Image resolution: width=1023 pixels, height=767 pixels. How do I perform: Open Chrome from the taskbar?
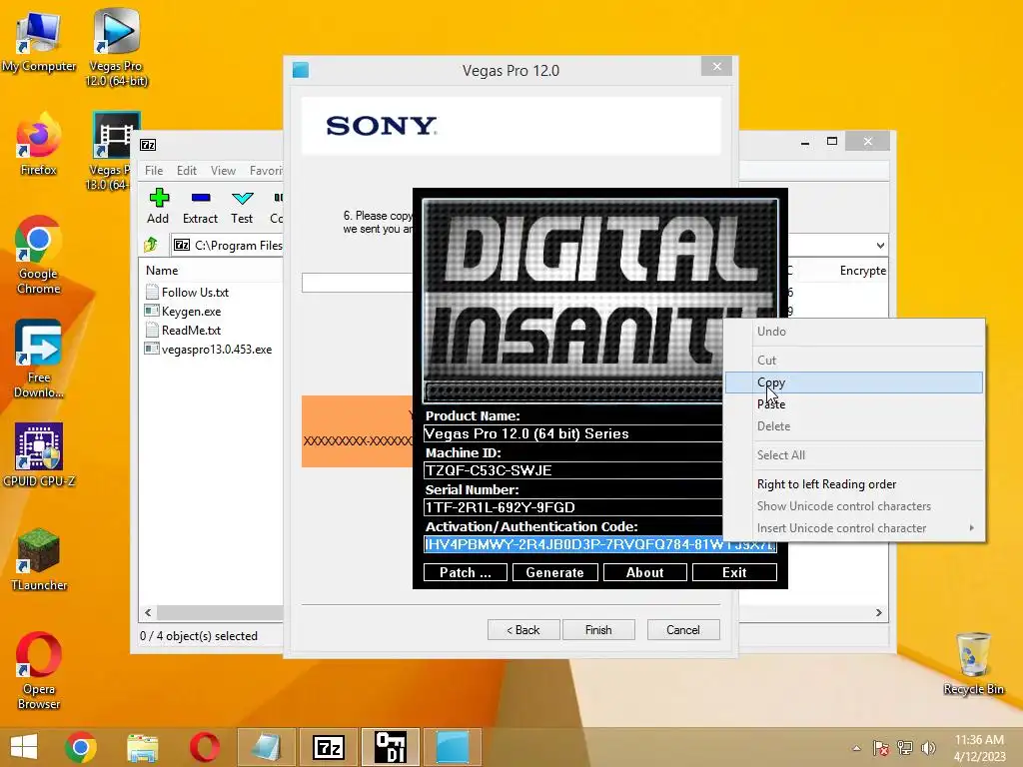tap(81, 747)
